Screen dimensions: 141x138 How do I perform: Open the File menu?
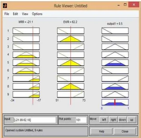pyautogui.click(x=7, y=14)
